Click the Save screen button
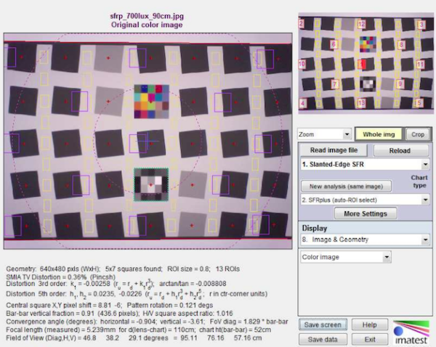The width and height of the screenshot is (436, 347). 322,324
